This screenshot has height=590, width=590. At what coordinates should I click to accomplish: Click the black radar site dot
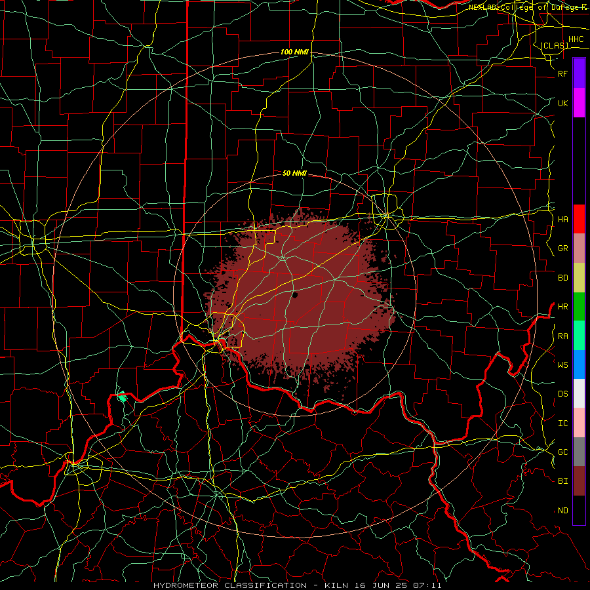pyautogui.click(x=295, y=295)
